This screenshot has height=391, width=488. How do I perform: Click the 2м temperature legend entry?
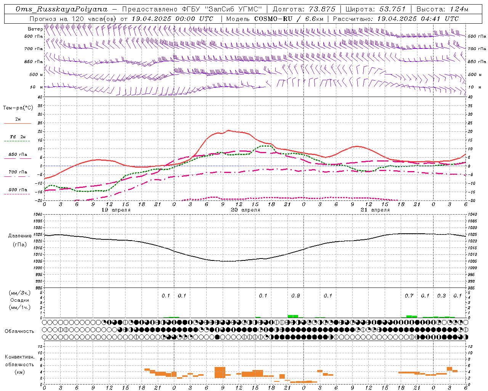click(x=18, y=120)
